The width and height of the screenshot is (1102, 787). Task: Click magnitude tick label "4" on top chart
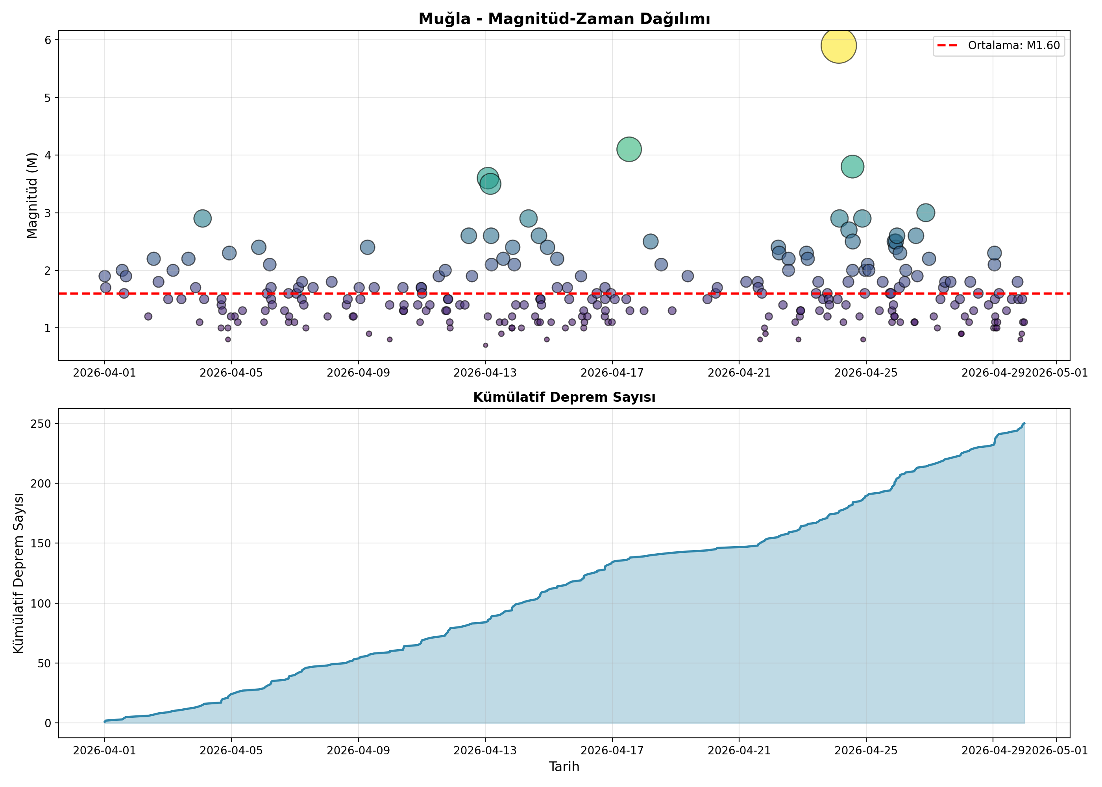[48, 155]
